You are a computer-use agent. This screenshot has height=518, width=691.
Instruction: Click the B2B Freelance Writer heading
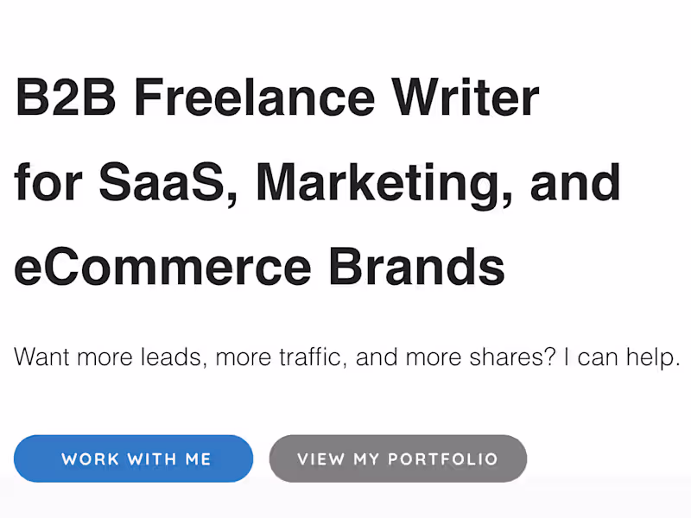276,96
